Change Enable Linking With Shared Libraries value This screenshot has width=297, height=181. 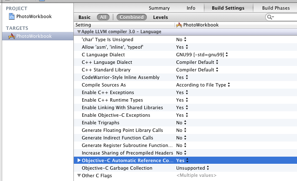(182, 108)
